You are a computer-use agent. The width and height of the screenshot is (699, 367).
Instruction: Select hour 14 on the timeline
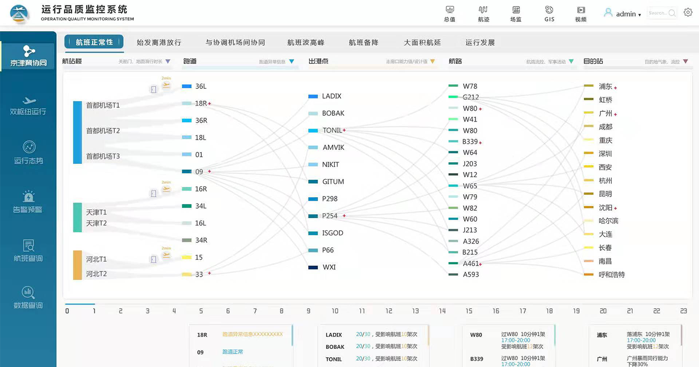pos(442,311)
